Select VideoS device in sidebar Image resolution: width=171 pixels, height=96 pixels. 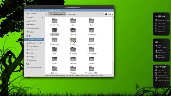32,17
